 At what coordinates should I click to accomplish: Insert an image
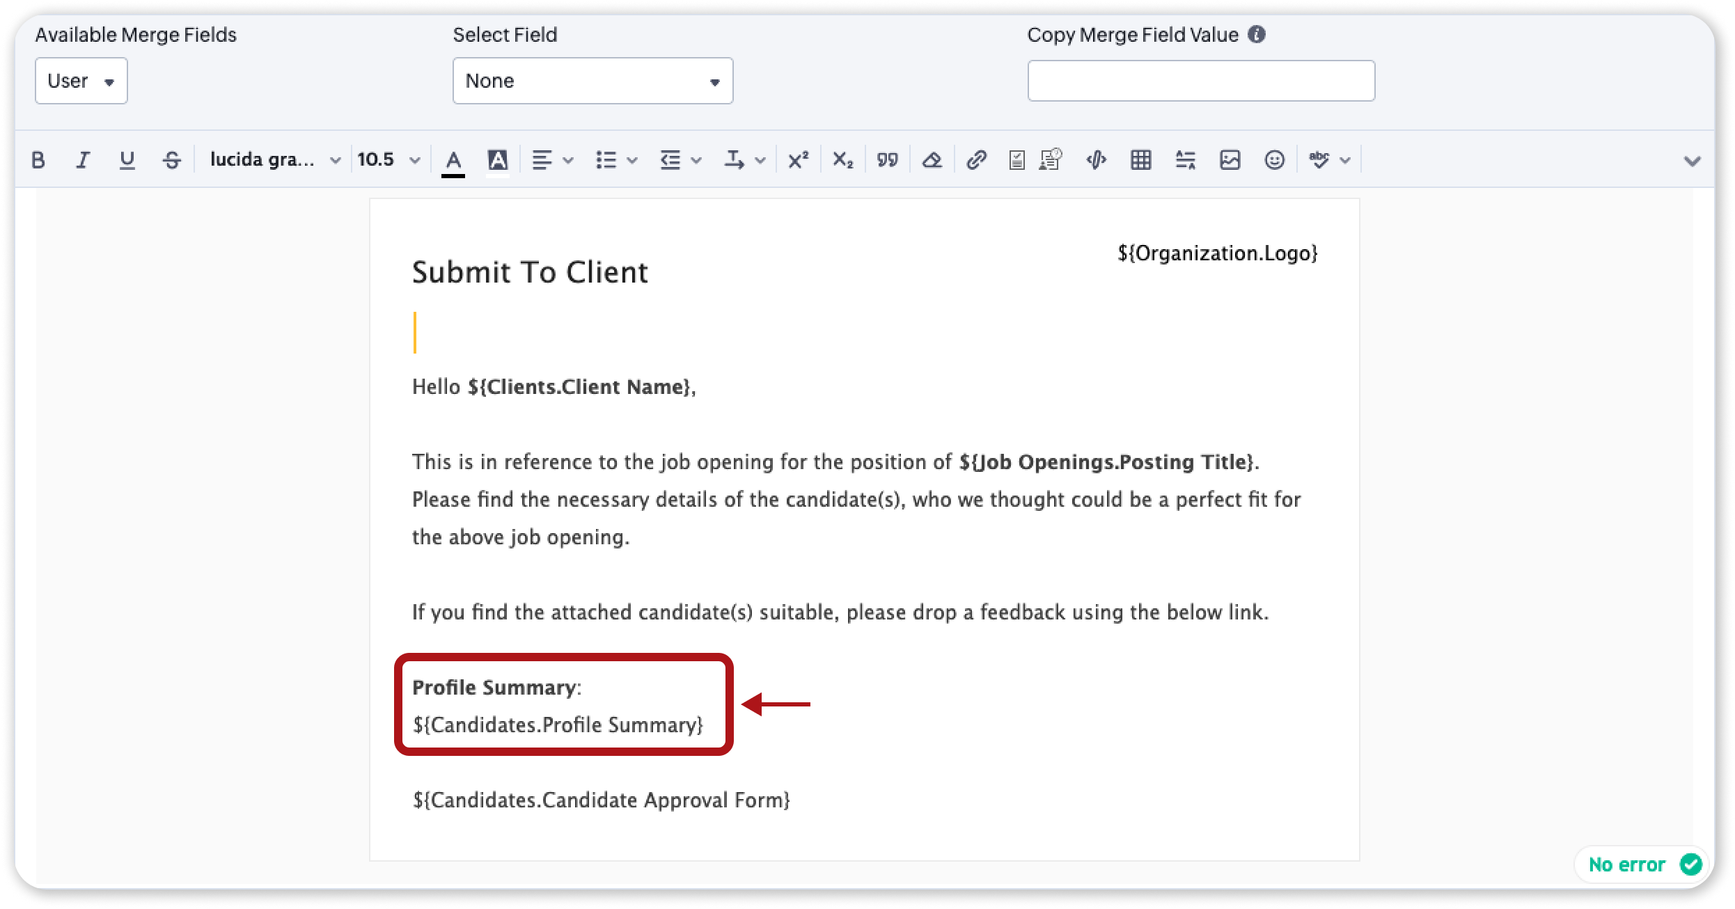coord(1230,160)
